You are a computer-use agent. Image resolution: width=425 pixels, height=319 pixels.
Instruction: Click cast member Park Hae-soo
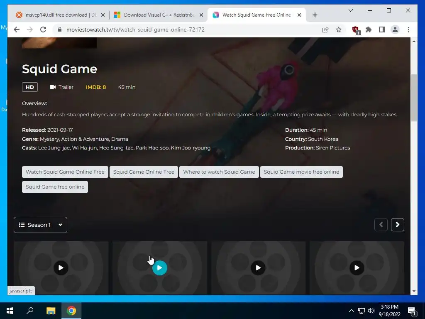point(152,148)
